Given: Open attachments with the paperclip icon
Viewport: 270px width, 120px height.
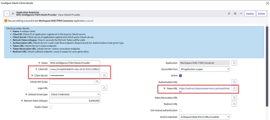Looking at the screenshot, I should [x=229, y=14].
